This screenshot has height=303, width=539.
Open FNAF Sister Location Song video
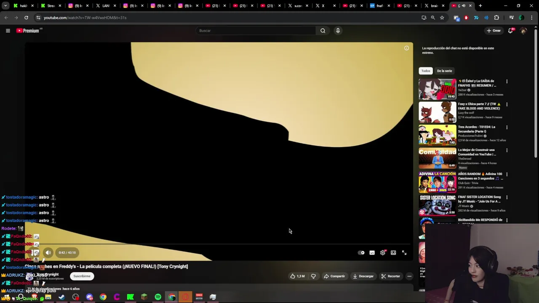tap(437, 205)
